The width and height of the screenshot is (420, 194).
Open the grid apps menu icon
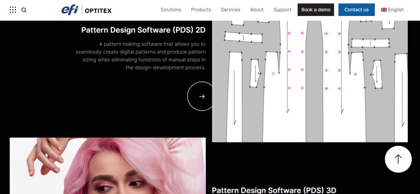click(x=13, y=10)
